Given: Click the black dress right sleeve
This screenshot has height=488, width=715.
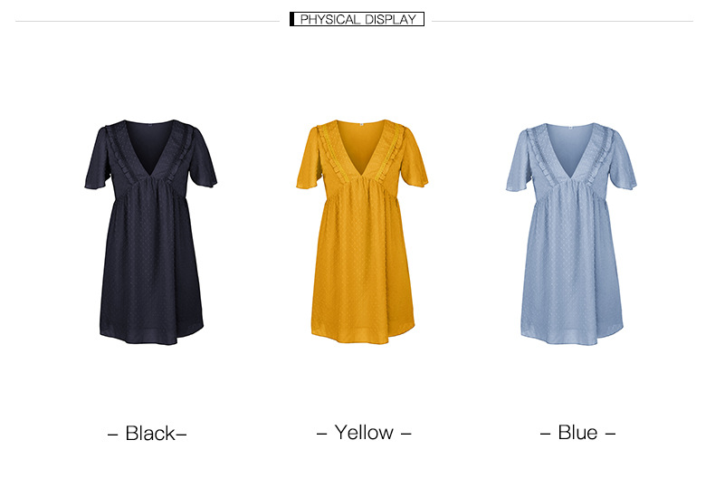Looking at the screenshot, I should (x=204, y=158).
